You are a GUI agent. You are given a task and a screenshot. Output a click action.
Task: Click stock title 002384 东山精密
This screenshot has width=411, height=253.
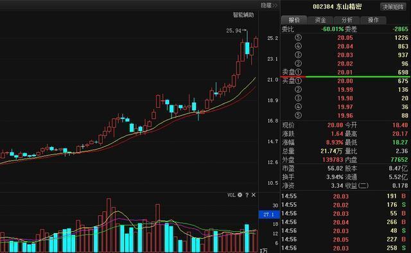click(337, 6)
